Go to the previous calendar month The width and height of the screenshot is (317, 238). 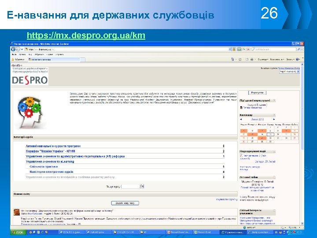(x=241, y=119)
